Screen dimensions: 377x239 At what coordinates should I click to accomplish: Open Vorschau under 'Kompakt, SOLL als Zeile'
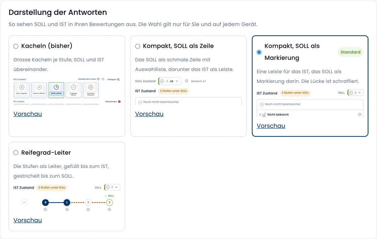pyautogui.click(x=149, y=114)
